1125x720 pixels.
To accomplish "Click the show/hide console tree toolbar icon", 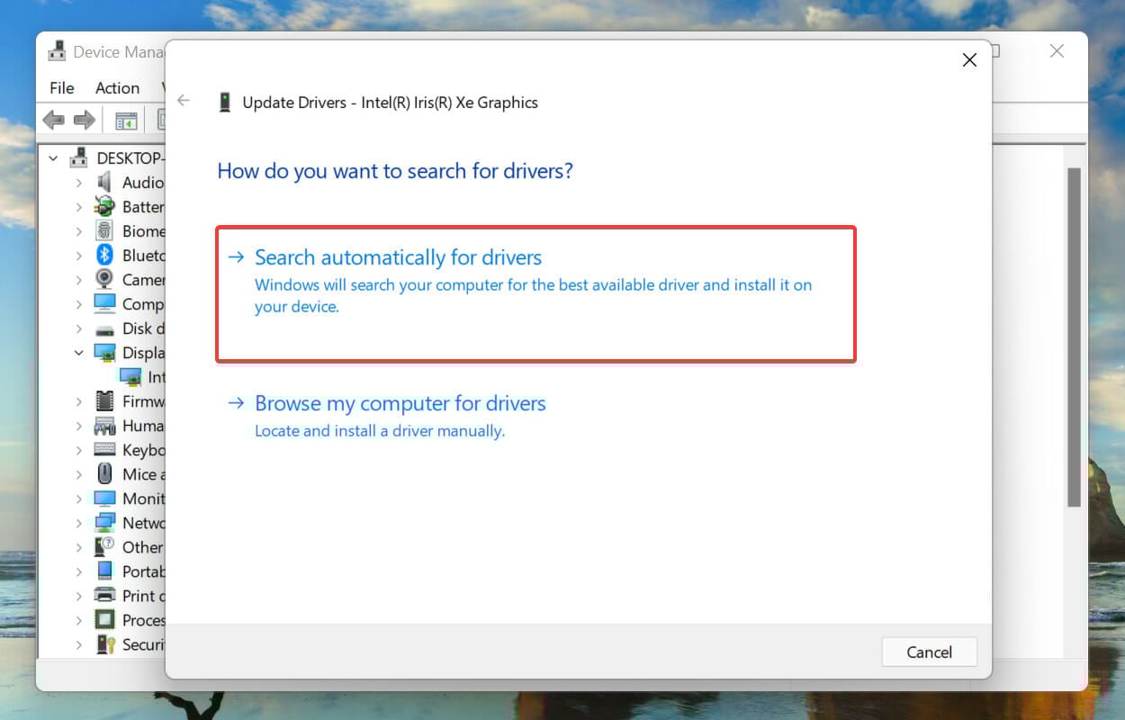I will click(x=126, y=119).
